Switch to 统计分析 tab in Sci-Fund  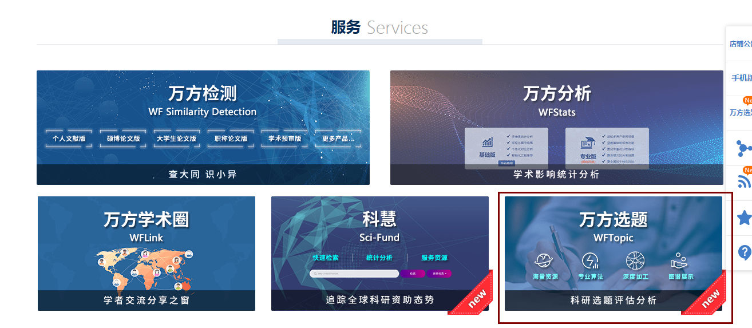[379, 258]
